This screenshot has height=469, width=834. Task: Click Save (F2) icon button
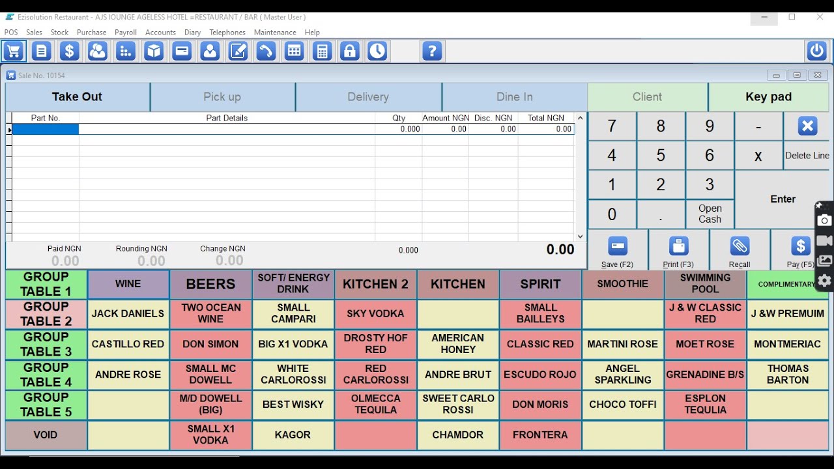[x=617, y=250]
